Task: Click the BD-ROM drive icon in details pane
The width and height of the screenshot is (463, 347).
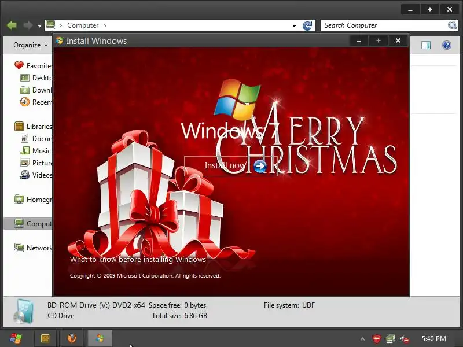Action: (24, 311)
